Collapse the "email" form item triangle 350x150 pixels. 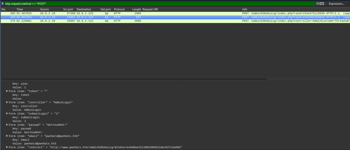(x=7, y=136)
